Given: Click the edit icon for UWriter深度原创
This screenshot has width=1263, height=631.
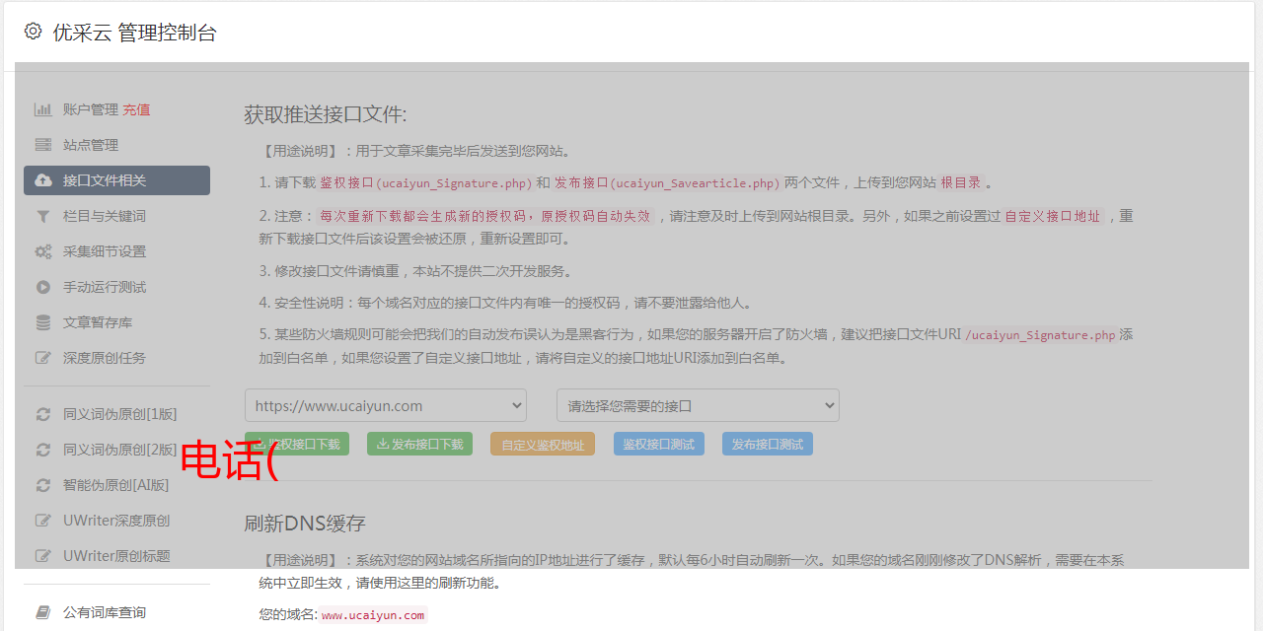Looking at the screenshot, I should [43, 521].
